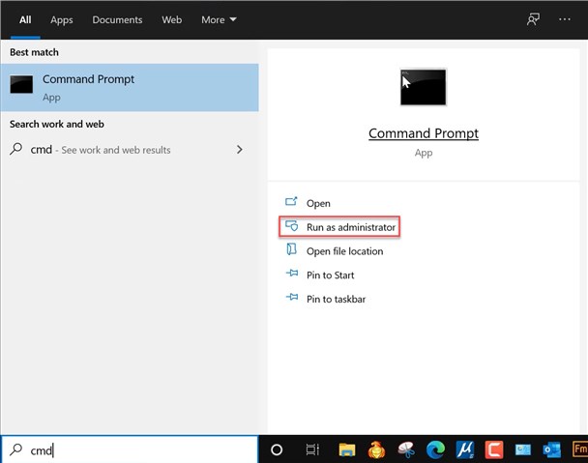This screenshot has height=463, width=588.
Task: Click the Open file location folder icon
Action: point(291,249)
